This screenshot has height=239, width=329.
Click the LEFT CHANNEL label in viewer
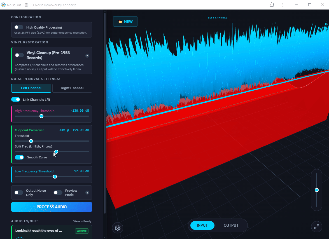pyautogui.click(x=218, y=18)
